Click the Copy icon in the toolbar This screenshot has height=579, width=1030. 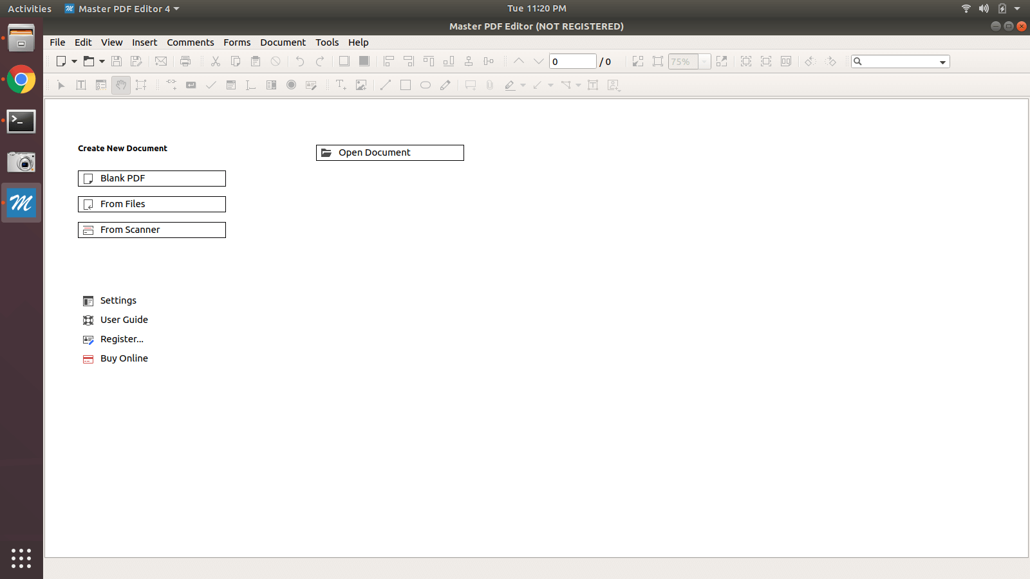[x=236, y=61]
